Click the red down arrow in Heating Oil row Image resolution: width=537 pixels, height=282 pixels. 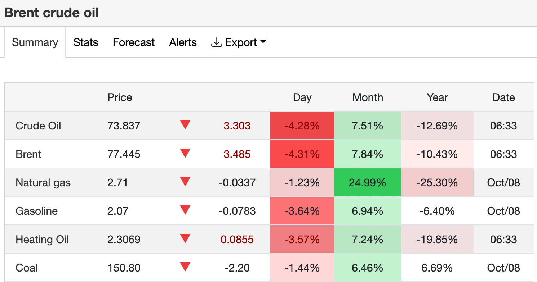pos(185,238)
